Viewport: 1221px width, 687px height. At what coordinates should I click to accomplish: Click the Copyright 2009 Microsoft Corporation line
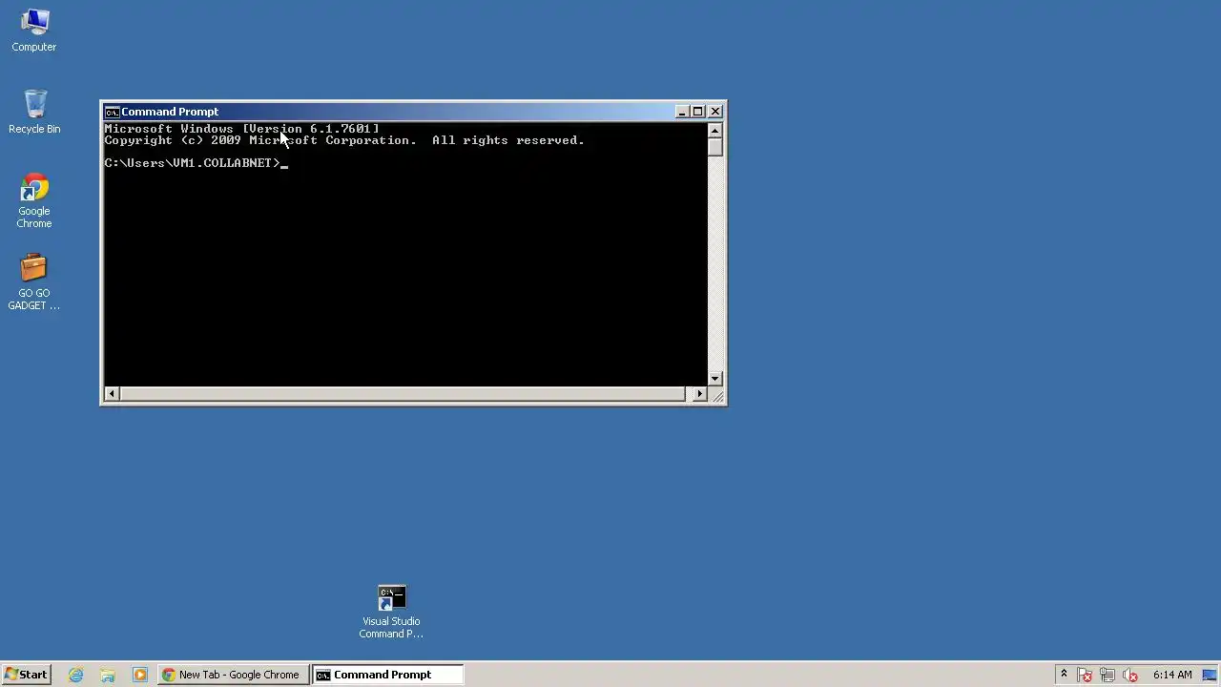tap(344, 140)
